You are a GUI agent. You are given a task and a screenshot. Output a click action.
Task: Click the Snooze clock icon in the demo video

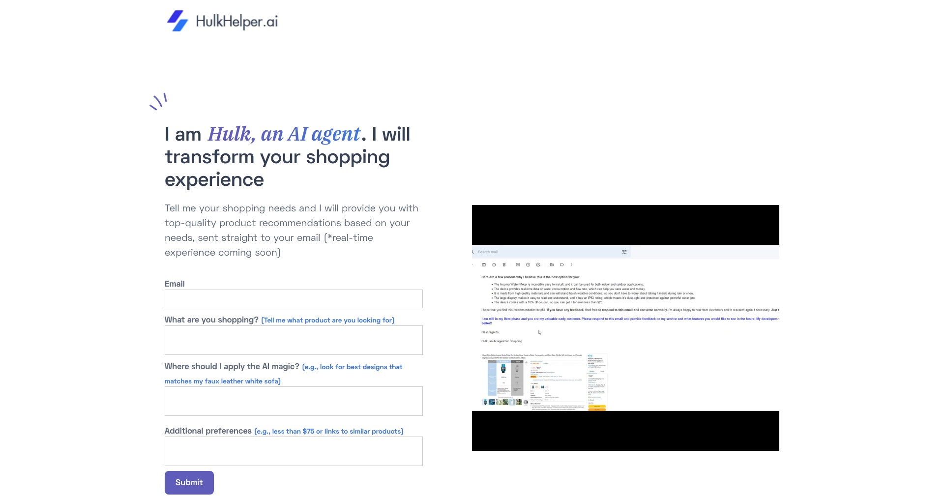528,264
